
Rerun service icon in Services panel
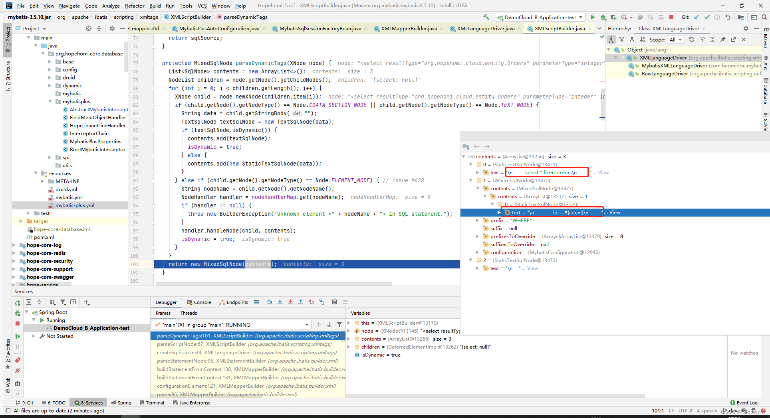[x=18, y=303]
